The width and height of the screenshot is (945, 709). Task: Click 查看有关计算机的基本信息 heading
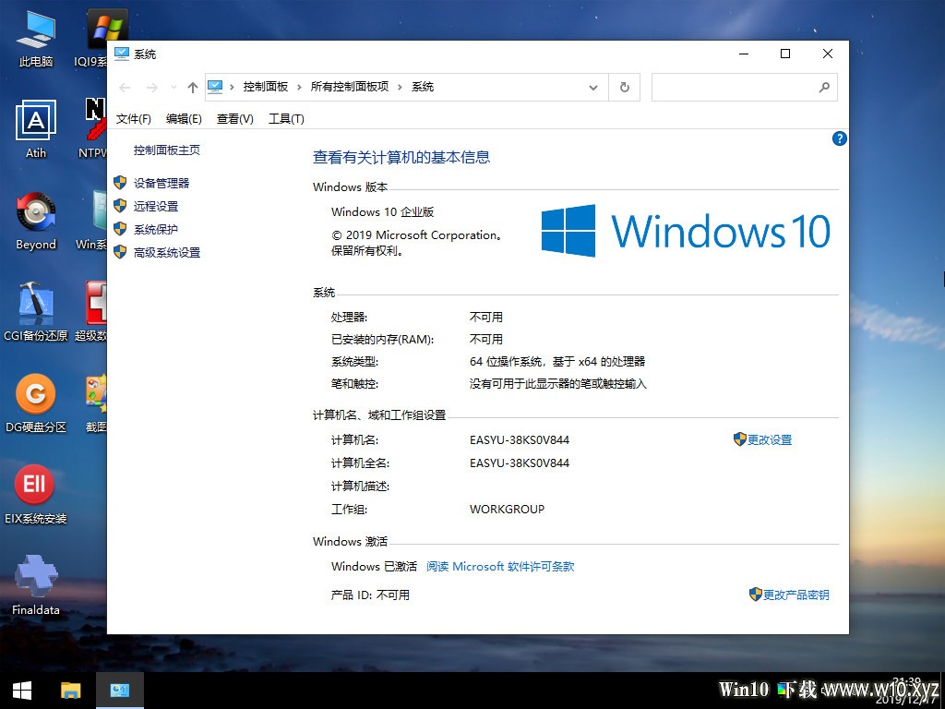click(401, 157)
